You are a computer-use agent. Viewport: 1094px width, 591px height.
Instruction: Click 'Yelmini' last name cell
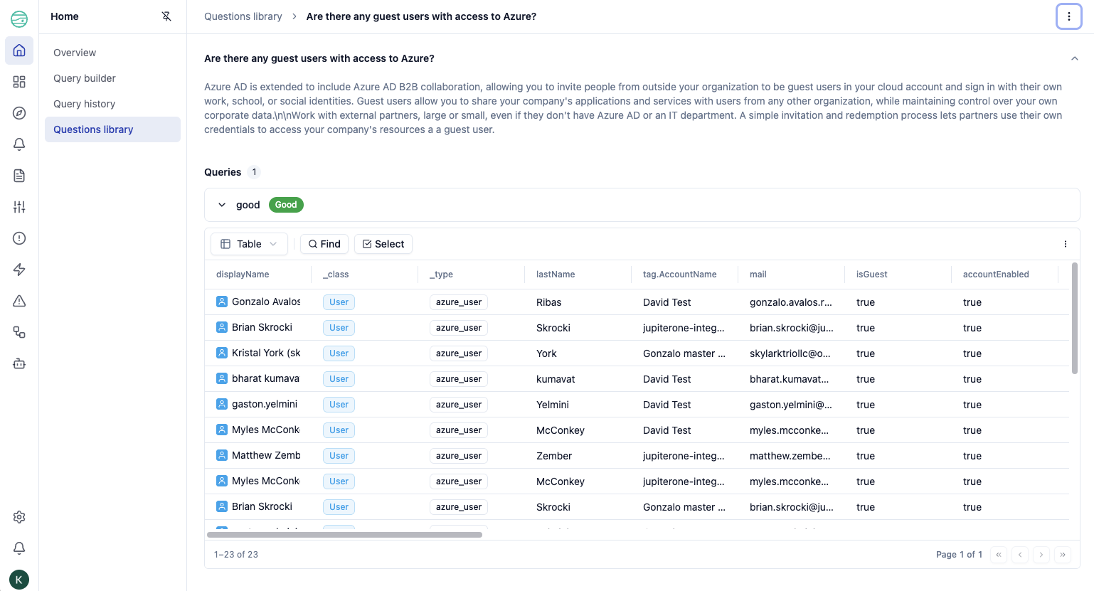pyautogui.click(x=553, y=405)
